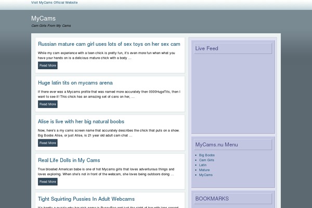Click Read More under the Russian mature post
The width and height of the screenshot is (312, 208).
point(48,66)
